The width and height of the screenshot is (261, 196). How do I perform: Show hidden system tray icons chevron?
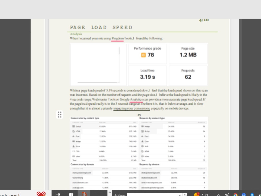[x=219, y=195]
